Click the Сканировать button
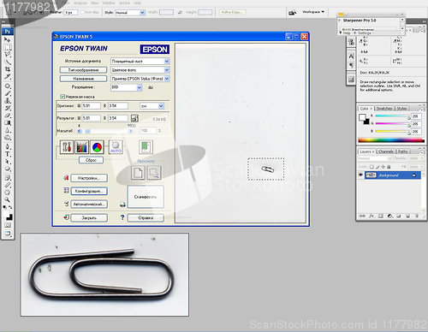428x332 pixels. point(146,197)
